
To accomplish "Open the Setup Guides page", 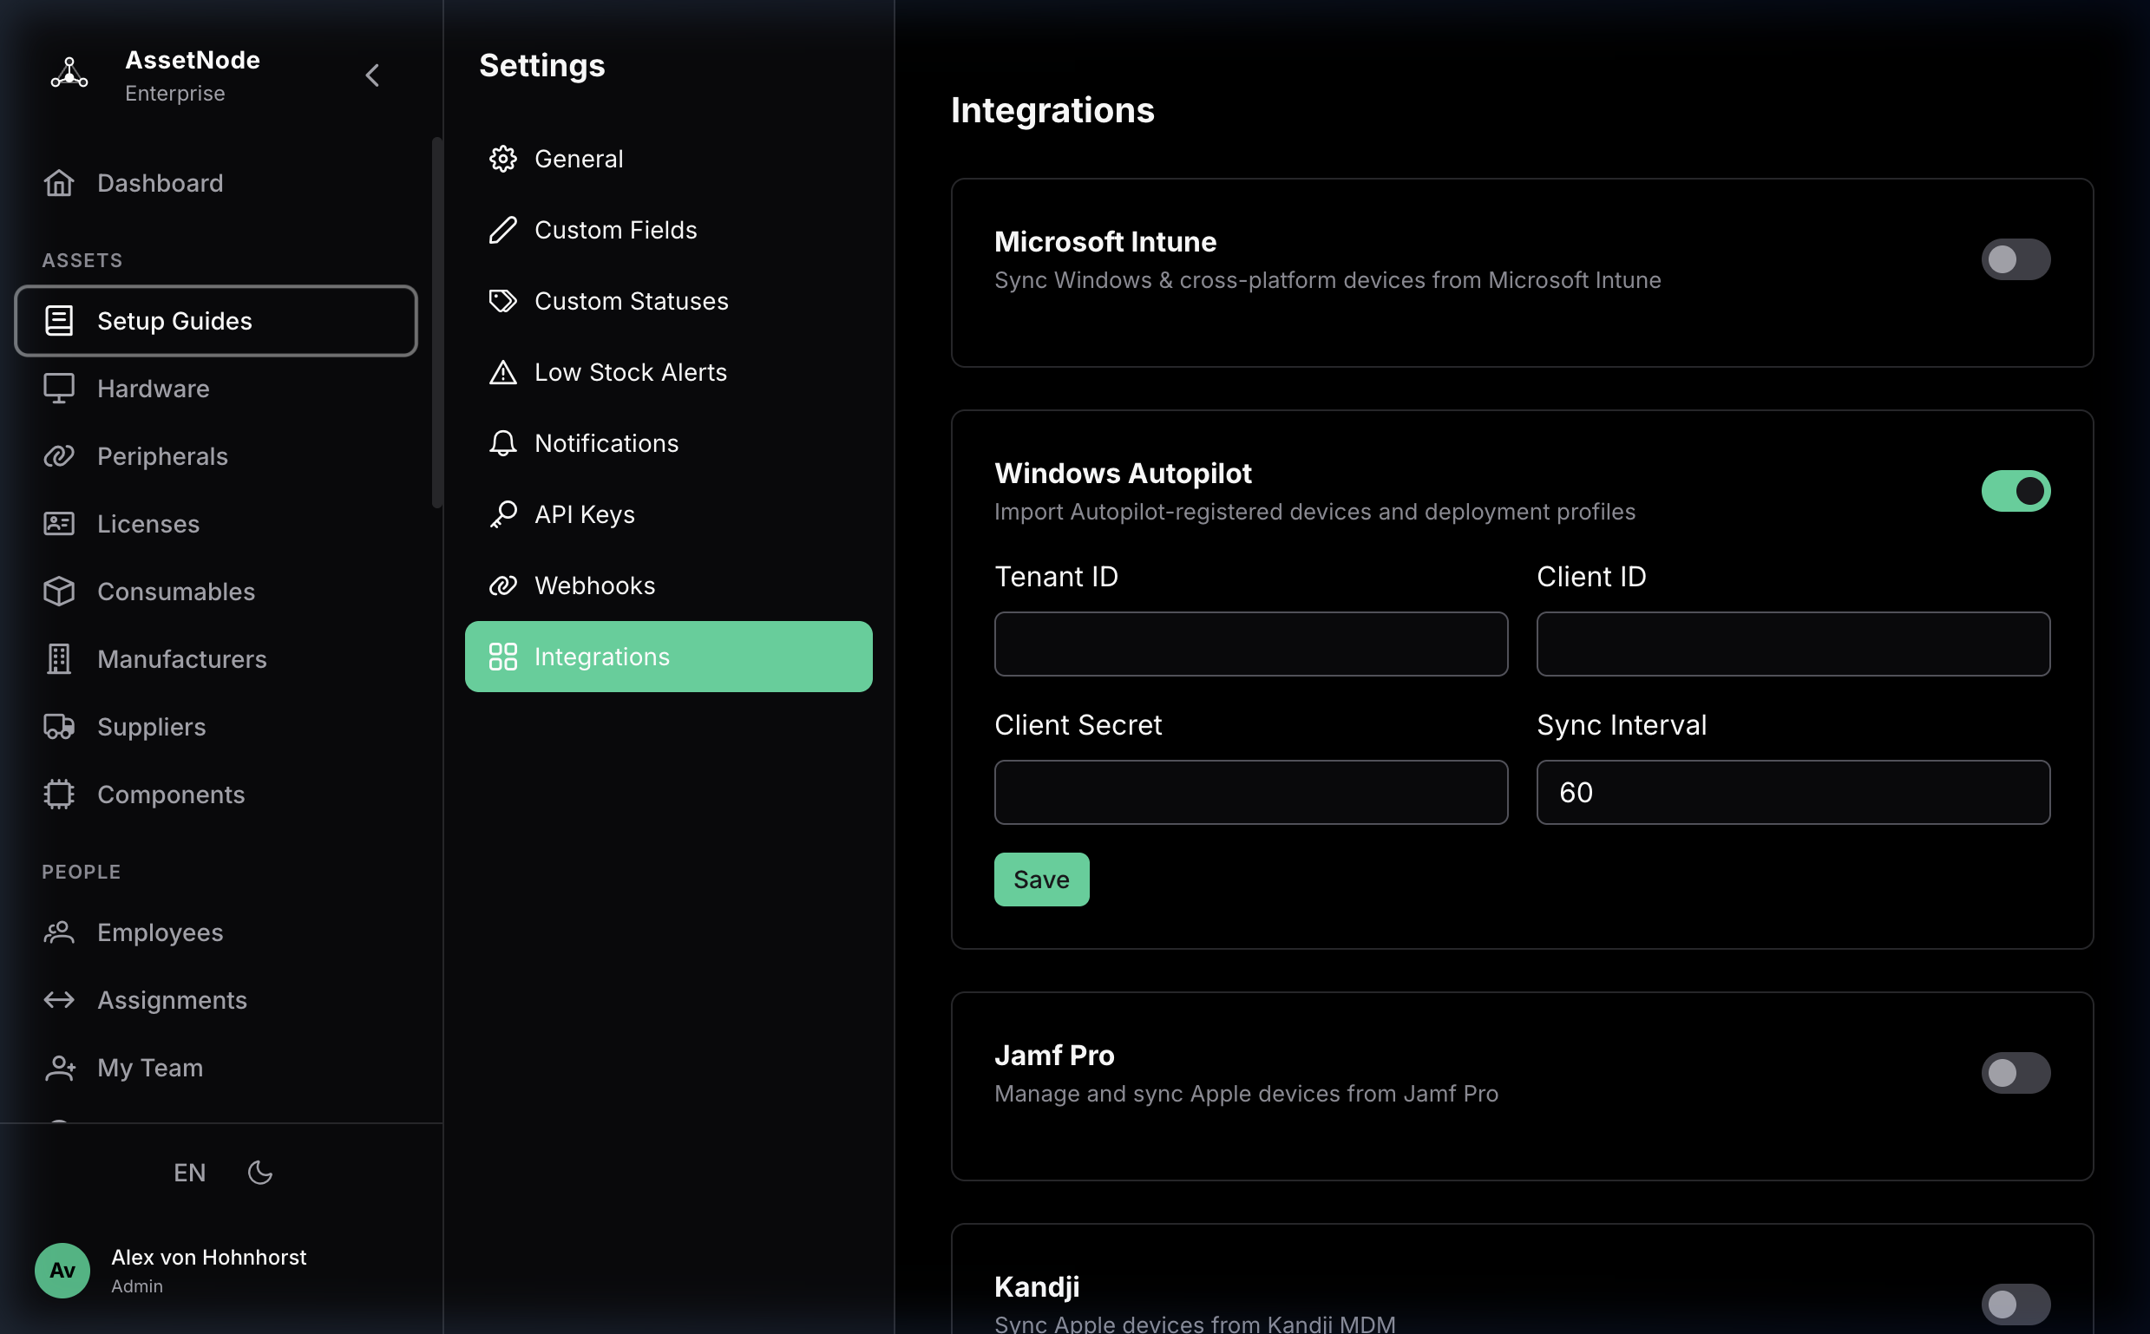I will tap(216, 320).
